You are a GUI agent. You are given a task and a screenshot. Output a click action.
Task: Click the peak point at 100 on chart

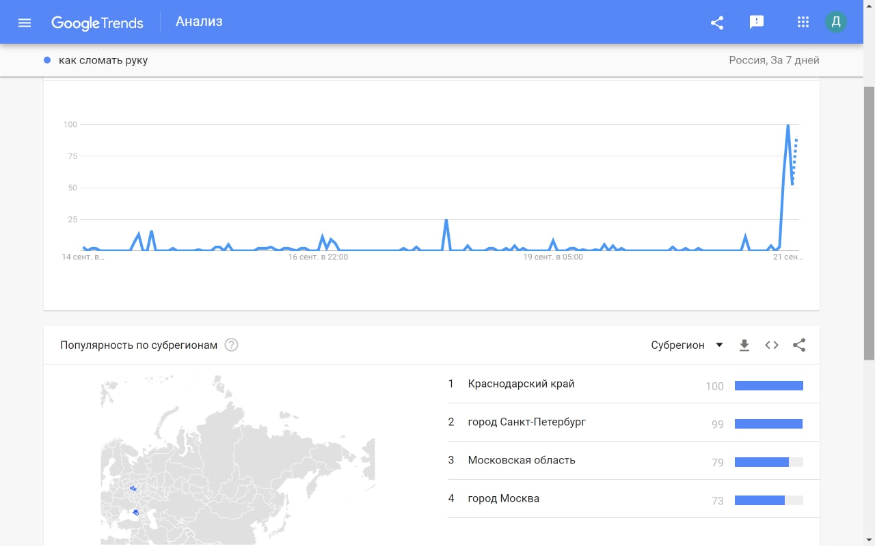(x=788, y=125)
